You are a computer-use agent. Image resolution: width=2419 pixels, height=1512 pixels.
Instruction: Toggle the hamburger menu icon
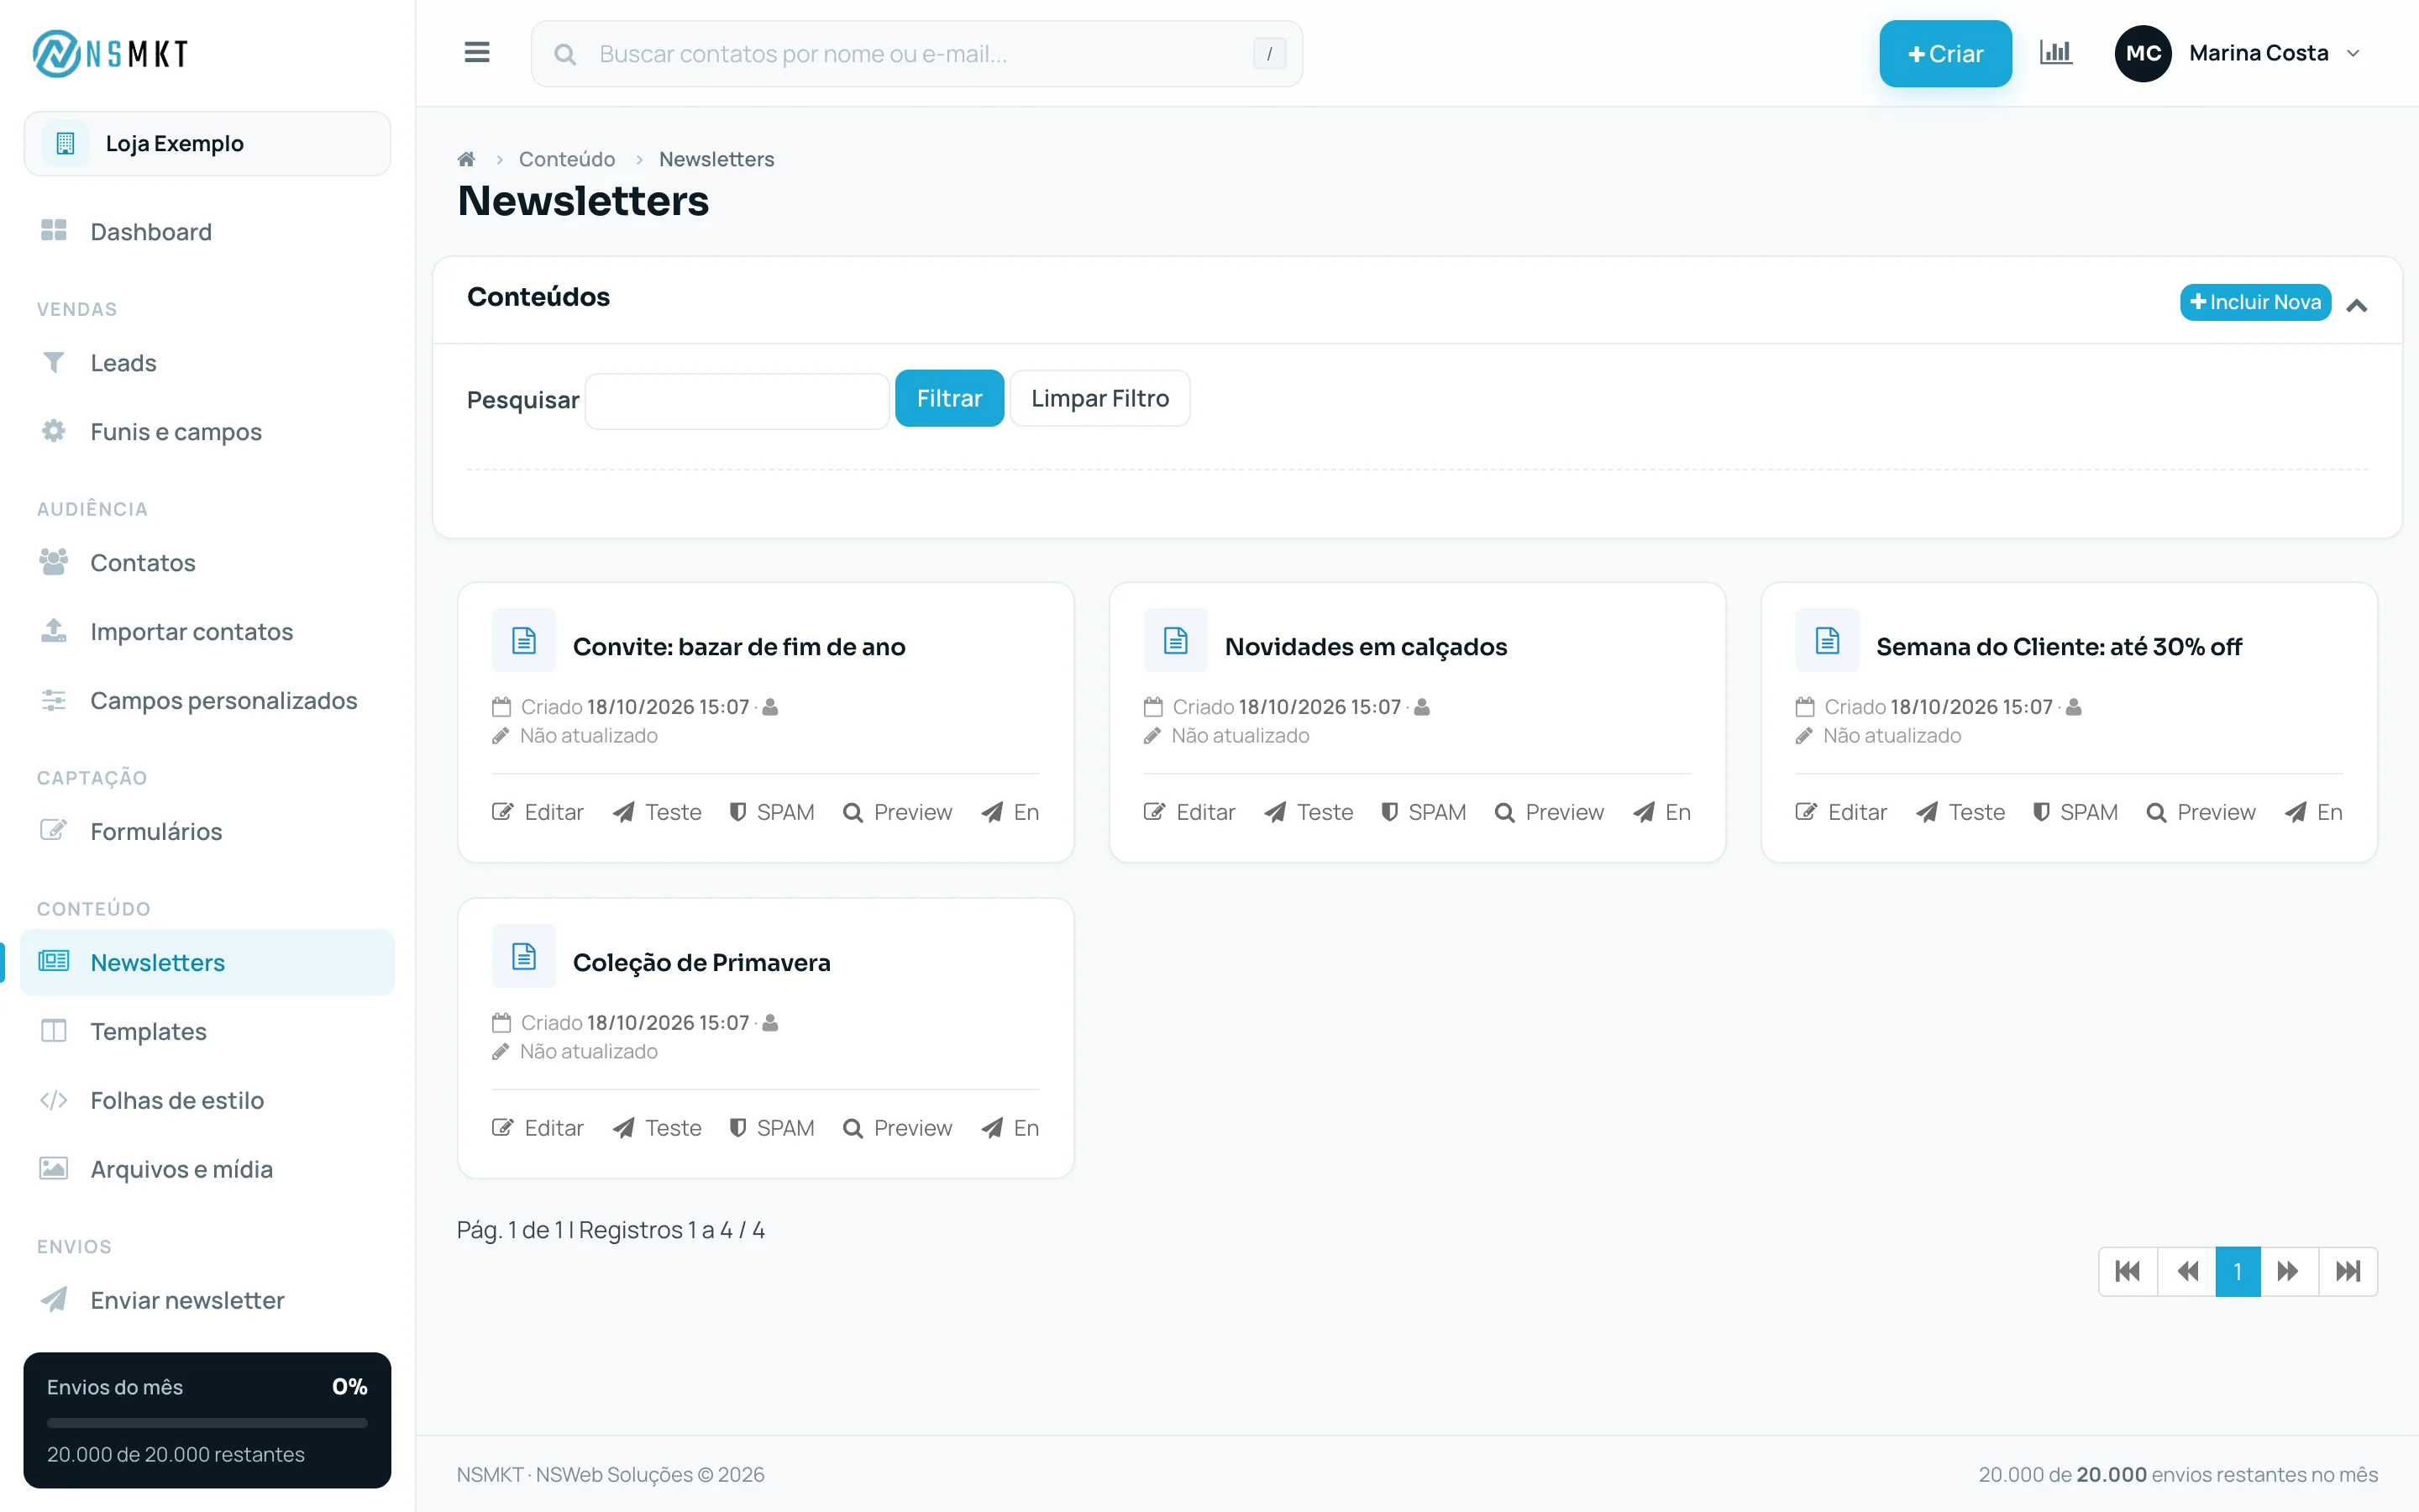pyautogui.click(x=477, y=53)
